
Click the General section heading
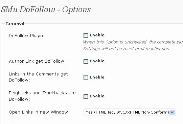pyautogui.click(x=15, y=24)
